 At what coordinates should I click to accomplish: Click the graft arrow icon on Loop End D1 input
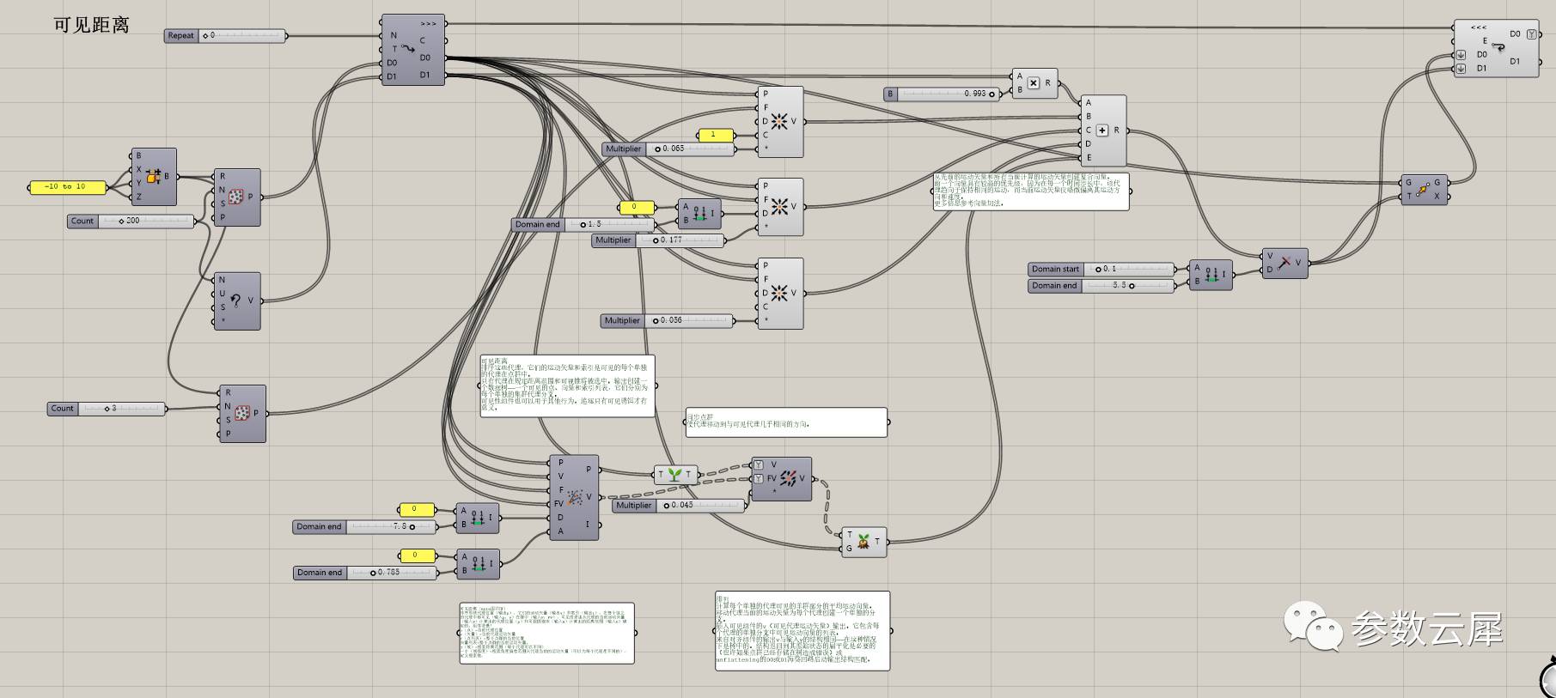click(x=1461, y=69)
